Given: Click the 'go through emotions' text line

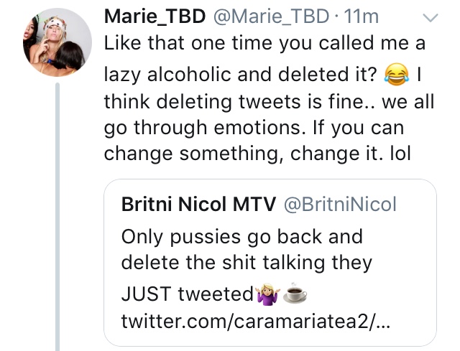Looking at the screenshot, I should coord(254,128).
